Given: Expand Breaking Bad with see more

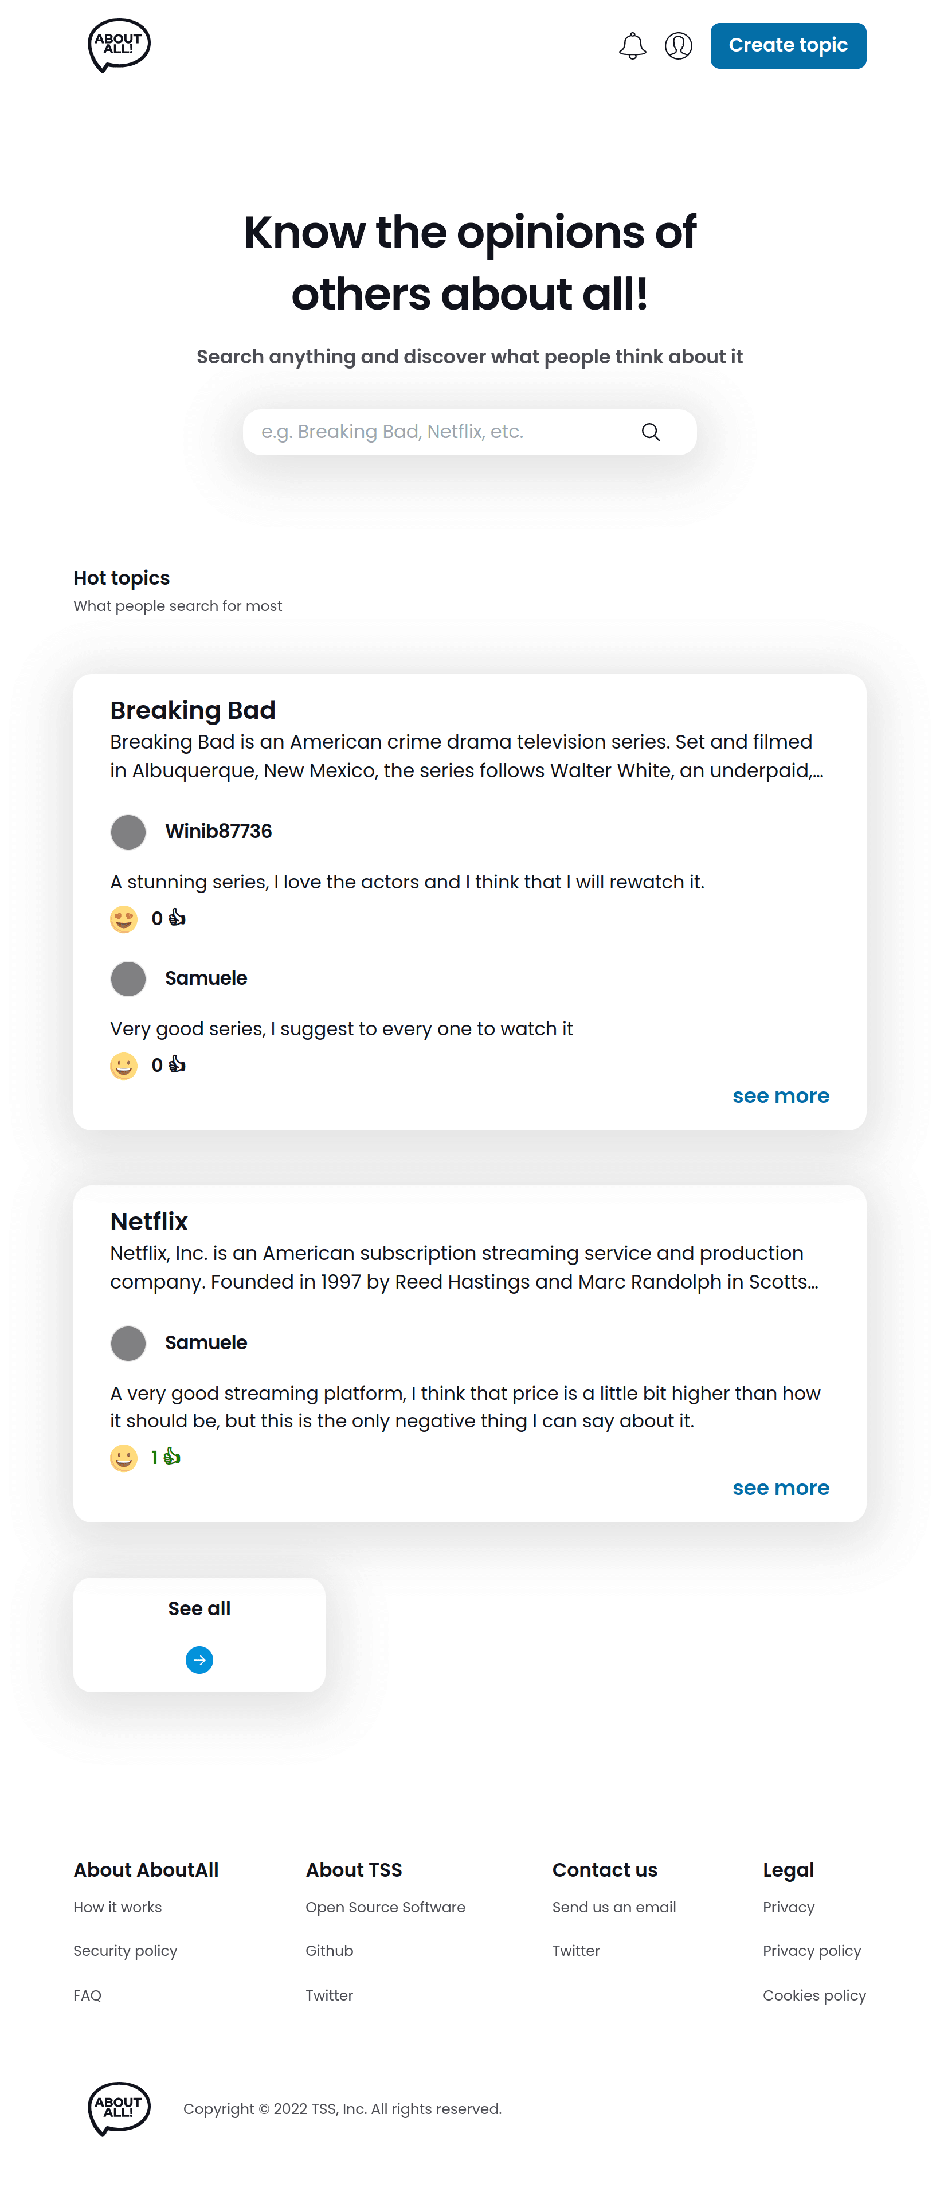Looking at the screenshot, I should [x=780, y=1096].
